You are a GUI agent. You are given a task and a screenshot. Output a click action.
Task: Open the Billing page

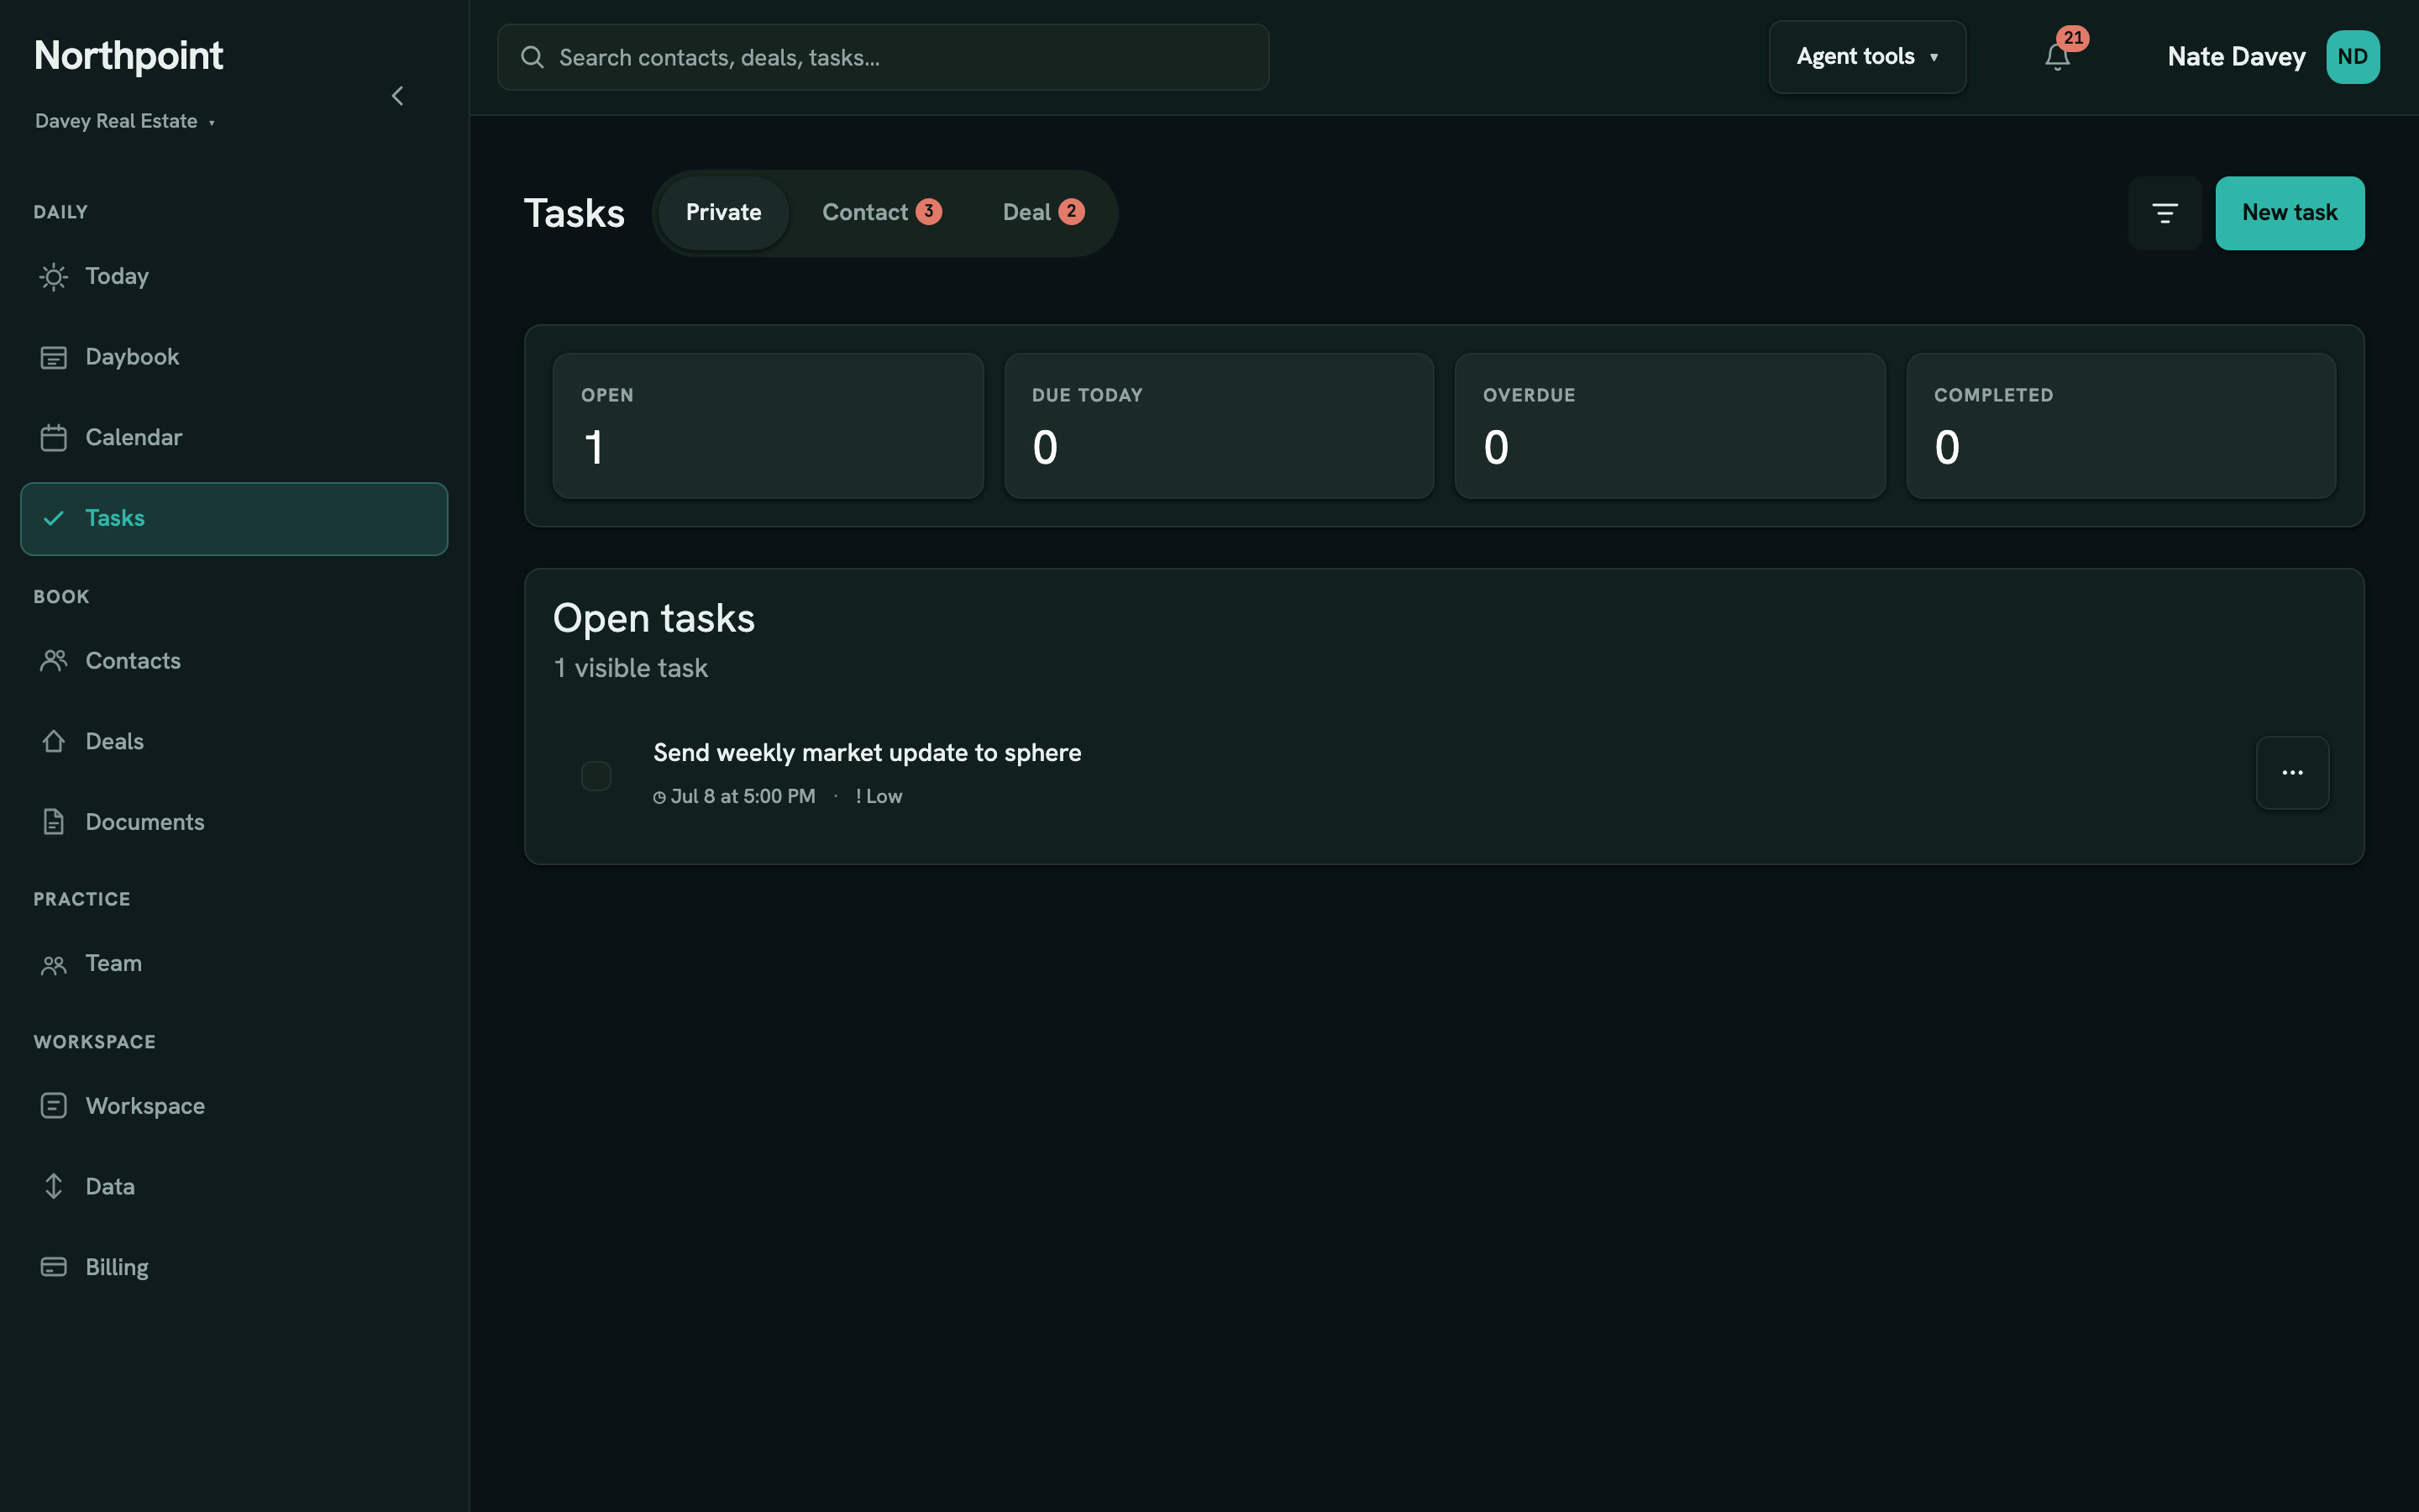coord(234,1267)
